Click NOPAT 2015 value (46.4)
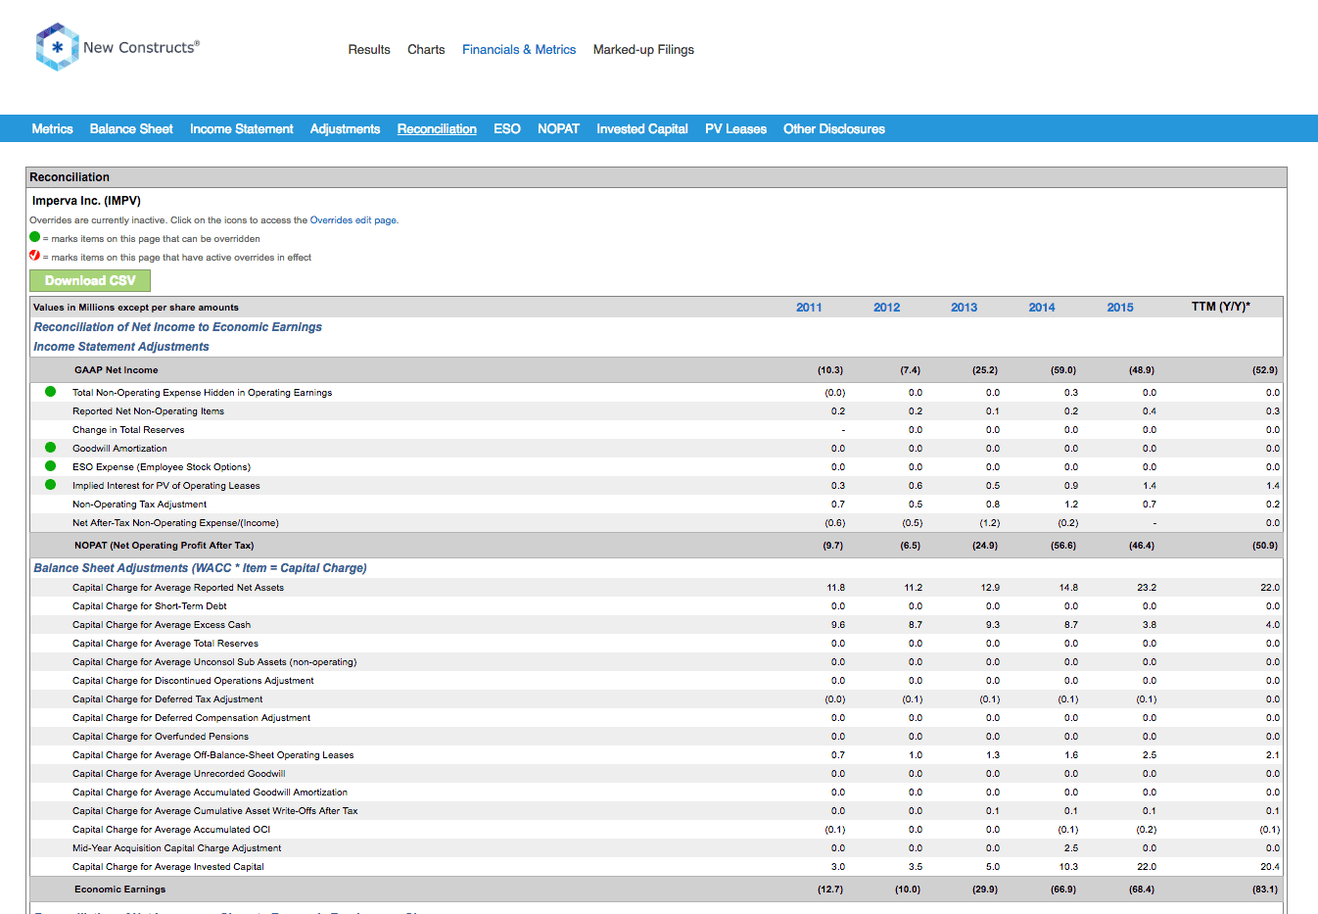The height and width of the screenshot is (914, 1318). tap(1142, 546)
